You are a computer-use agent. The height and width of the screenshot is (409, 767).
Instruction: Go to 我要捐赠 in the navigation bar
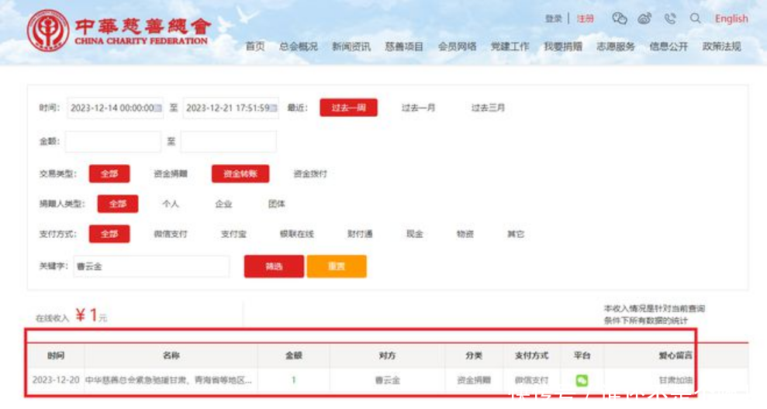562,46
